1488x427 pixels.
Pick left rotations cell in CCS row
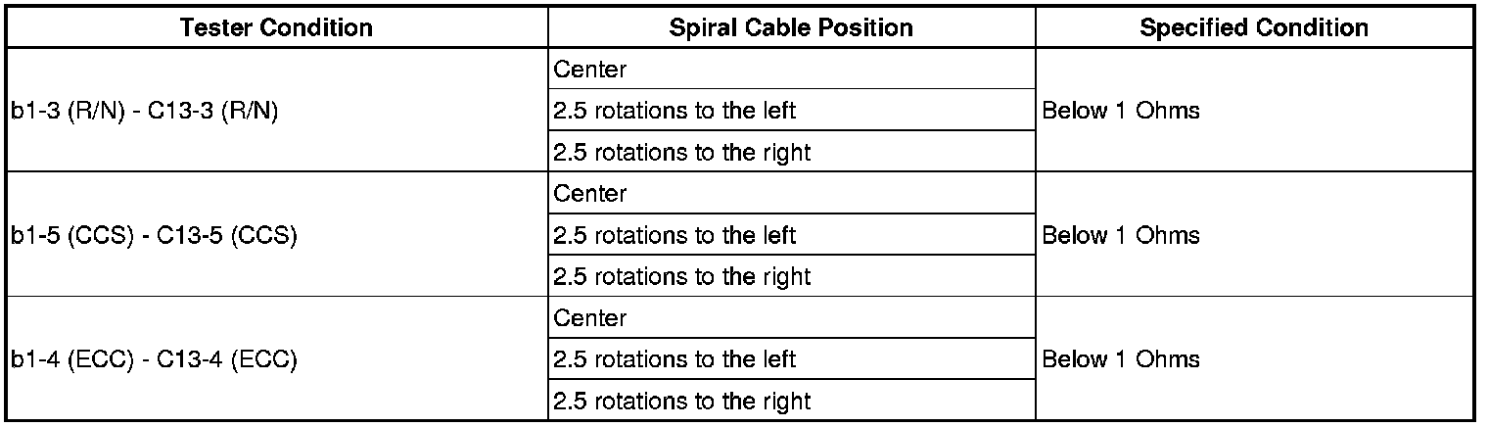click(674, 236)
